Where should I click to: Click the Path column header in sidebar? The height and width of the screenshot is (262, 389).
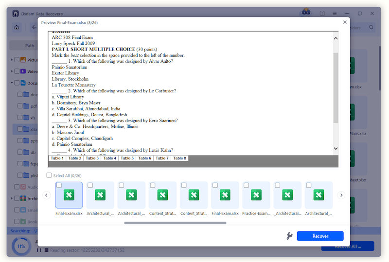[x=30, y=45]
